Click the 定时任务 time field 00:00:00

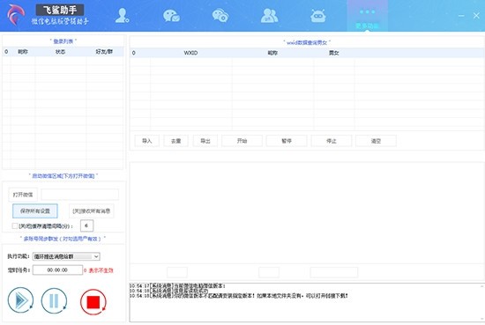coord(57,270)
